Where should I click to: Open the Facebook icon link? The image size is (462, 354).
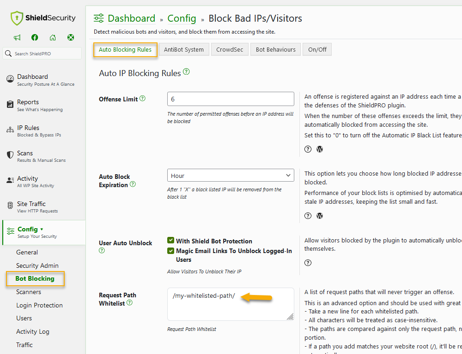[35, 37]
